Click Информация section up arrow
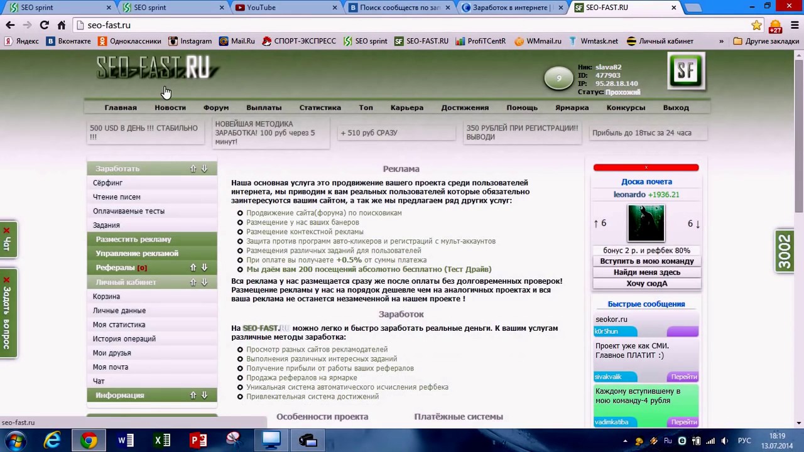804x452 pixels. pyautogui.click(x=193, y=395)
